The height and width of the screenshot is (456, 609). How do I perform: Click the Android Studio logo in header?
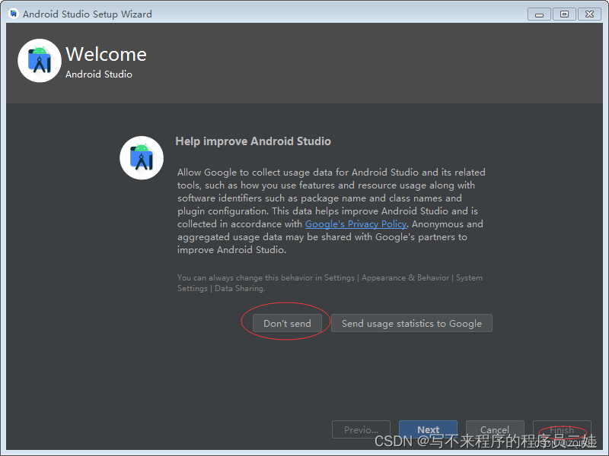point(40,61)
